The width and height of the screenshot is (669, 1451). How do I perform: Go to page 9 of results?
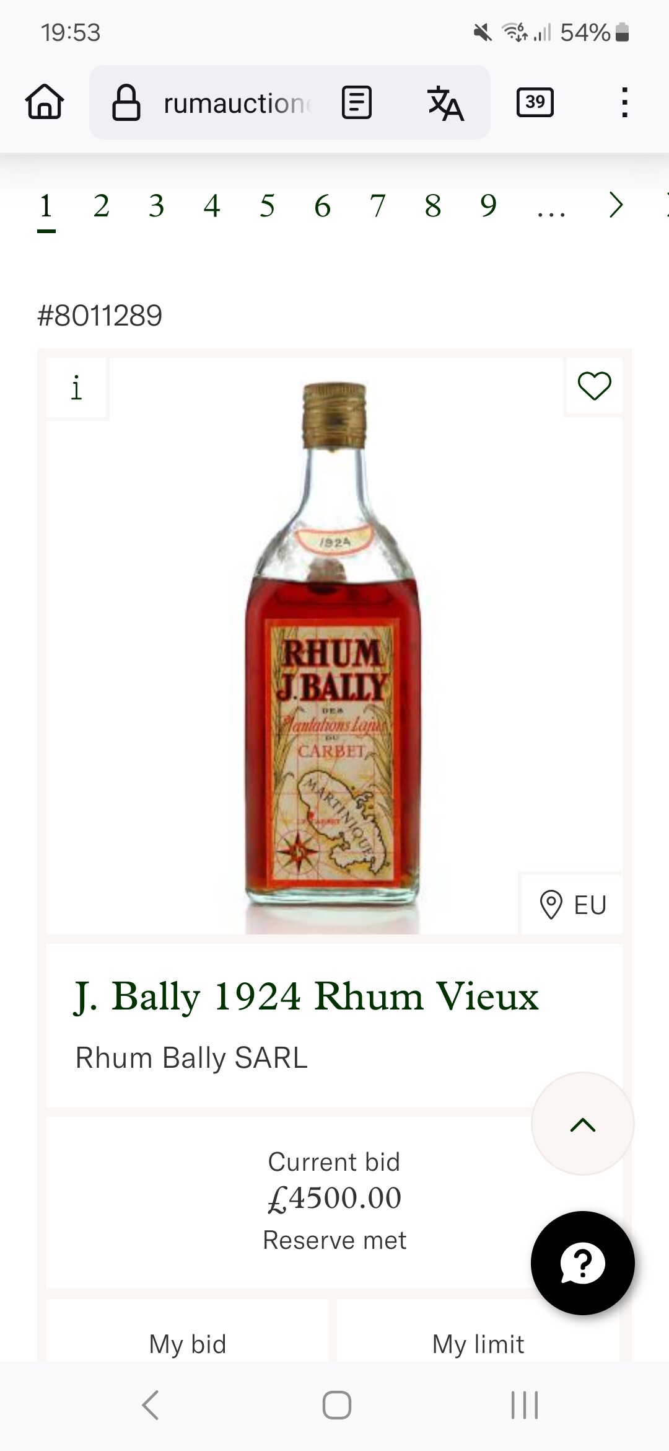tap(489, 206)
